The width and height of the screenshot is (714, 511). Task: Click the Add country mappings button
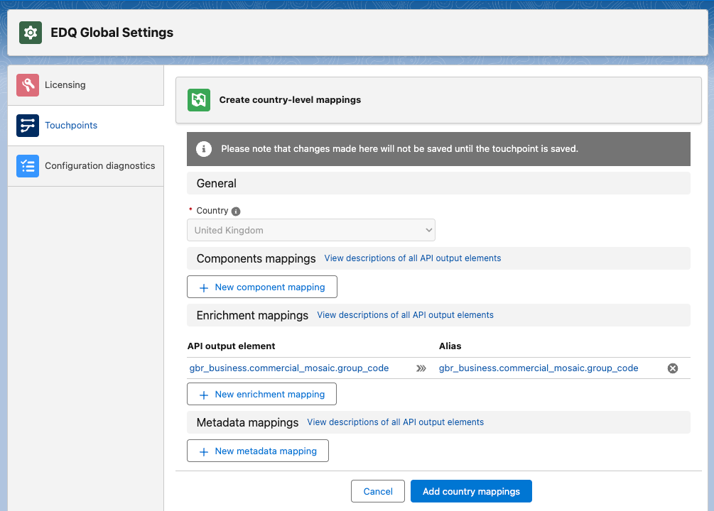point(470,490)
